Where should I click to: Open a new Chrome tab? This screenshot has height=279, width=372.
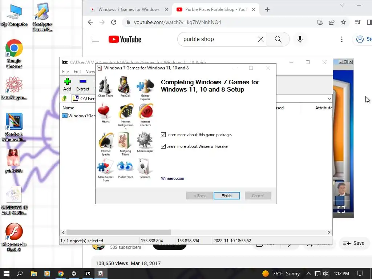(x=267, y=9)
